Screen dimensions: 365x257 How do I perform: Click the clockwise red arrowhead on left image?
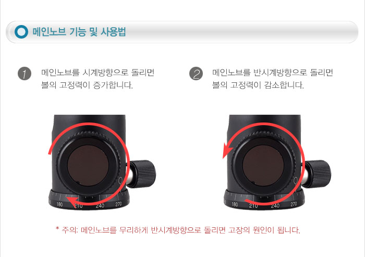pos(72,201)
